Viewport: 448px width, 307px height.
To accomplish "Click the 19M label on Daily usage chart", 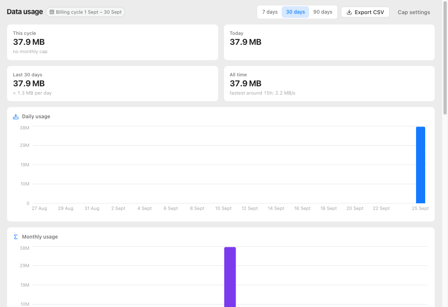I will (25, 165).
